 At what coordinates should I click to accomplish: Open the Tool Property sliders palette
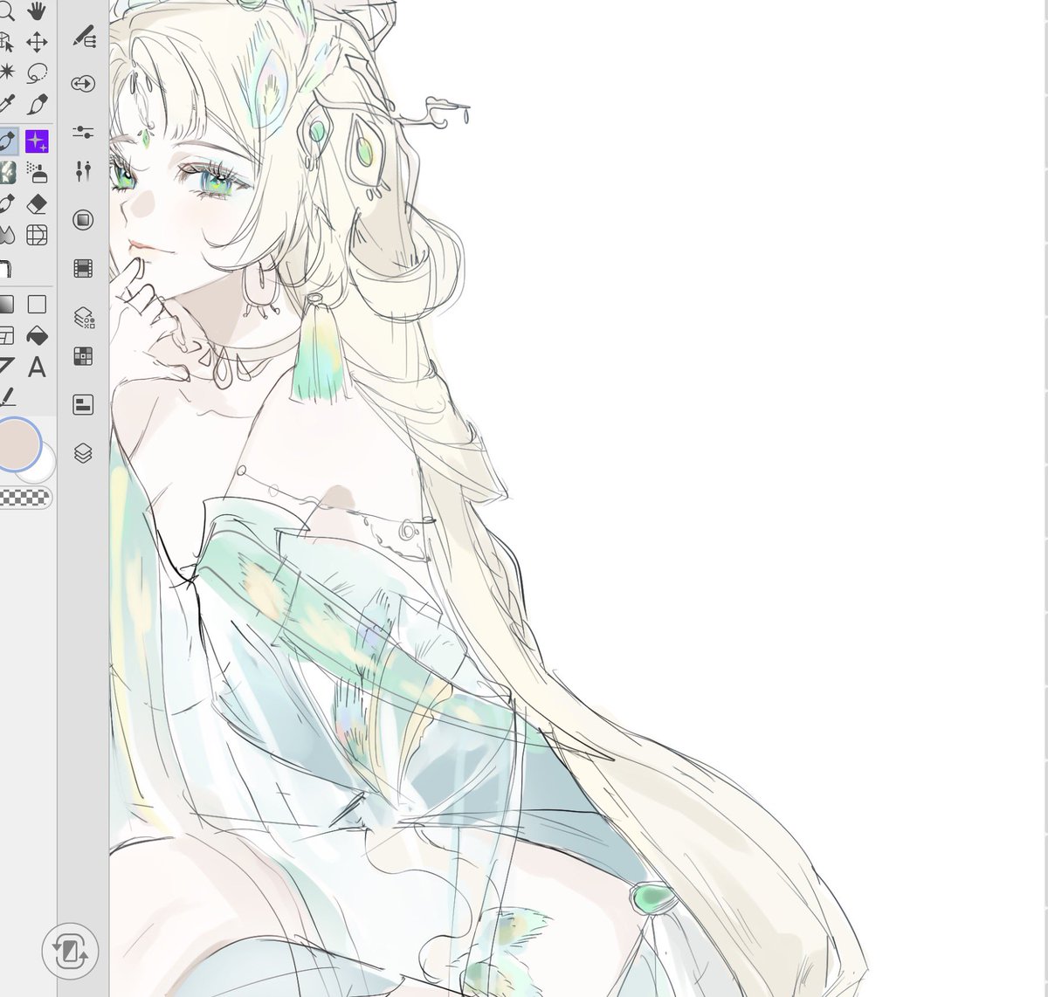pos(83,132)
